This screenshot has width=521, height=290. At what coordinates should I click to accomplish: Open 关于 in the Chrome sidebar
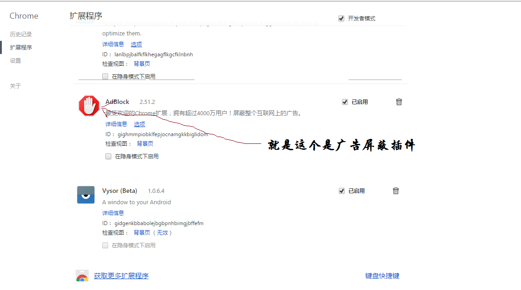click(15, 86)
